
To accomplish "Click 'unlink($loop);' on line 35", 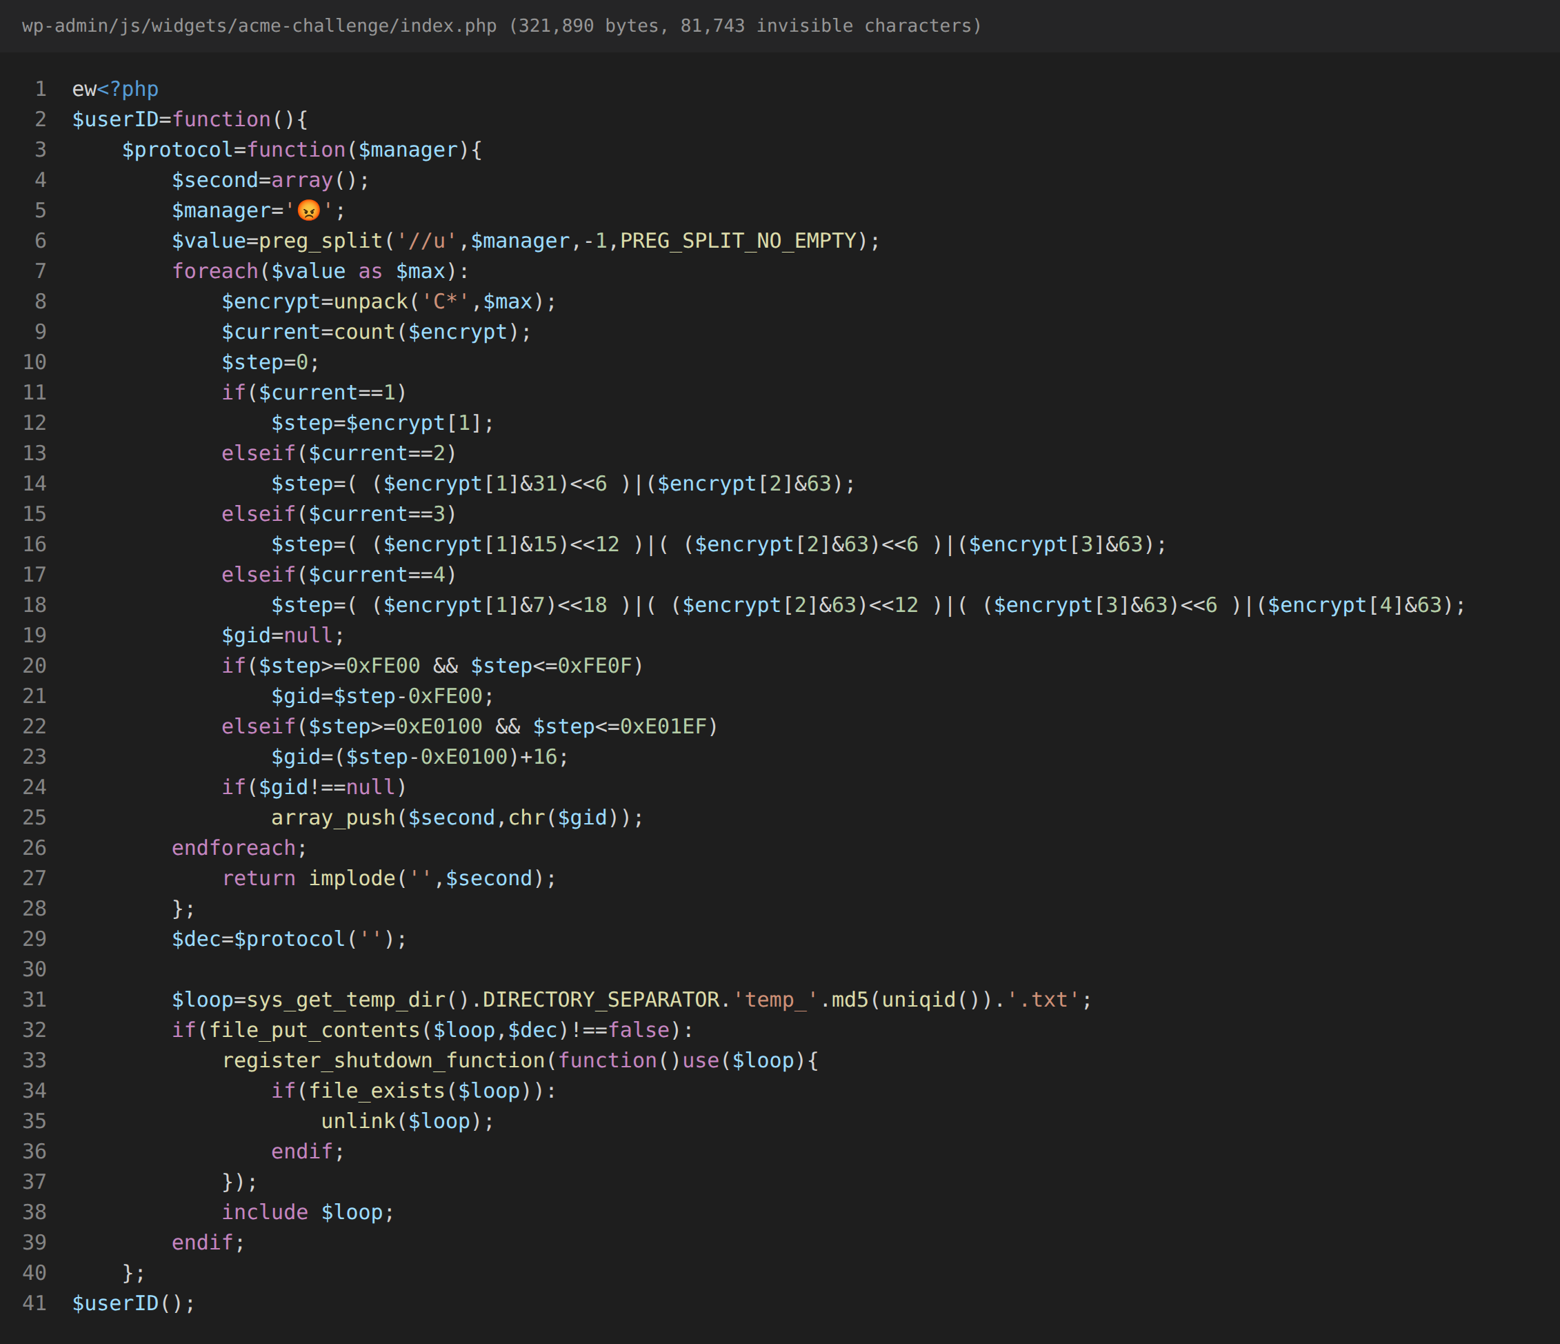I will [408, 1122].
